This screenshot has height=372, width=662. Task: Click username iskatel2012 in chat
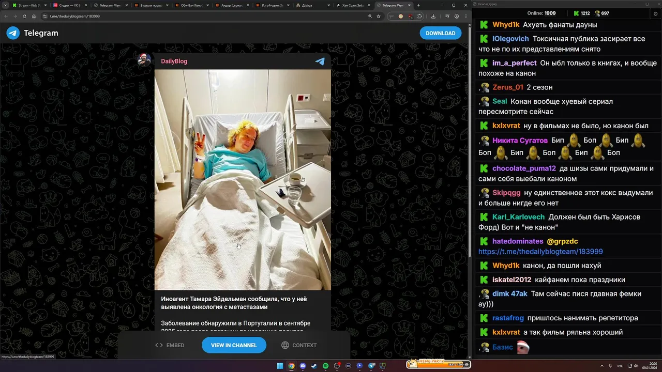[511, 280]
